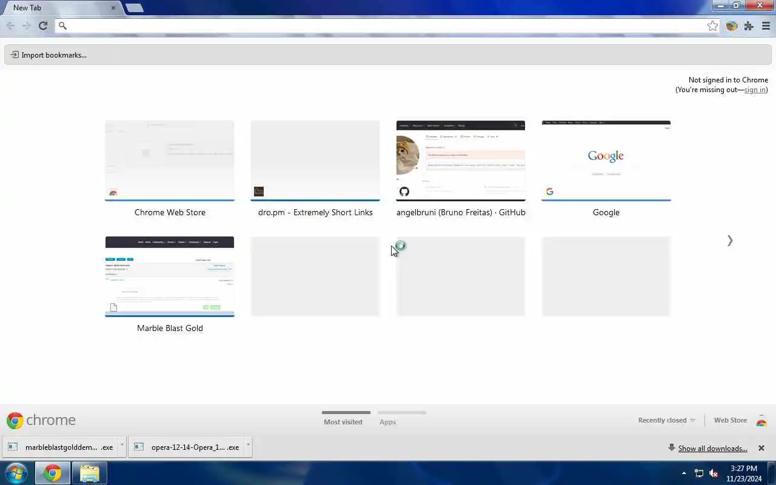Open the Chrome Web Store thumbnail
Viewport: 776px width, 485px height.
pyautogui.click(x=170, y=161)
